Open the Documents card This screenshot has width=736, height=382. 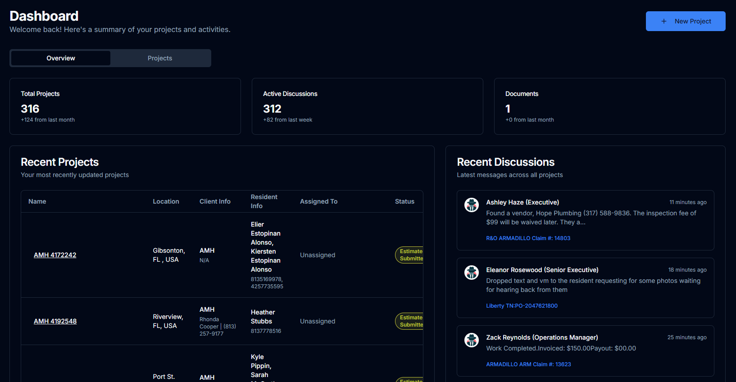(x=610, y=106)
